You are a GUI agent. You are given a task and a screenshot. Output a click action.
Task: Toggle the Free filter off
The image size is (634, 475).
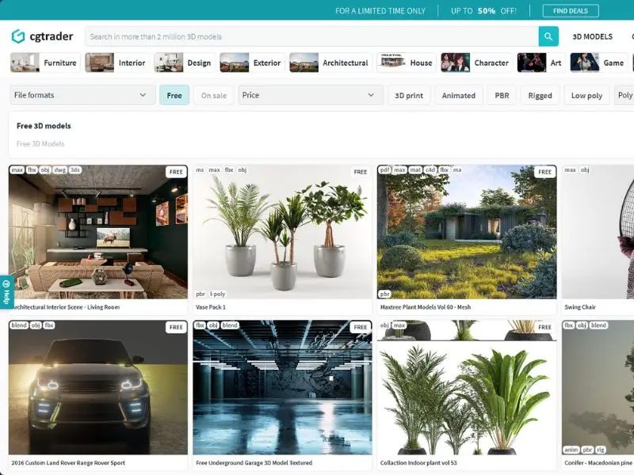tap(174, 95)
